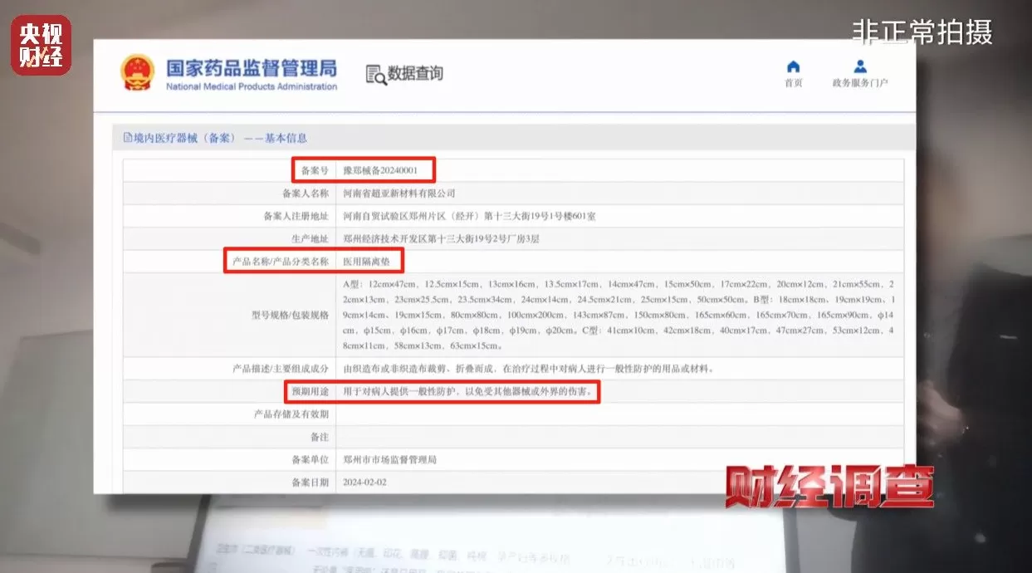Click the 备案人名称 company row
The width and height of the screenshot is (1032, 573).
click(397, 193)
